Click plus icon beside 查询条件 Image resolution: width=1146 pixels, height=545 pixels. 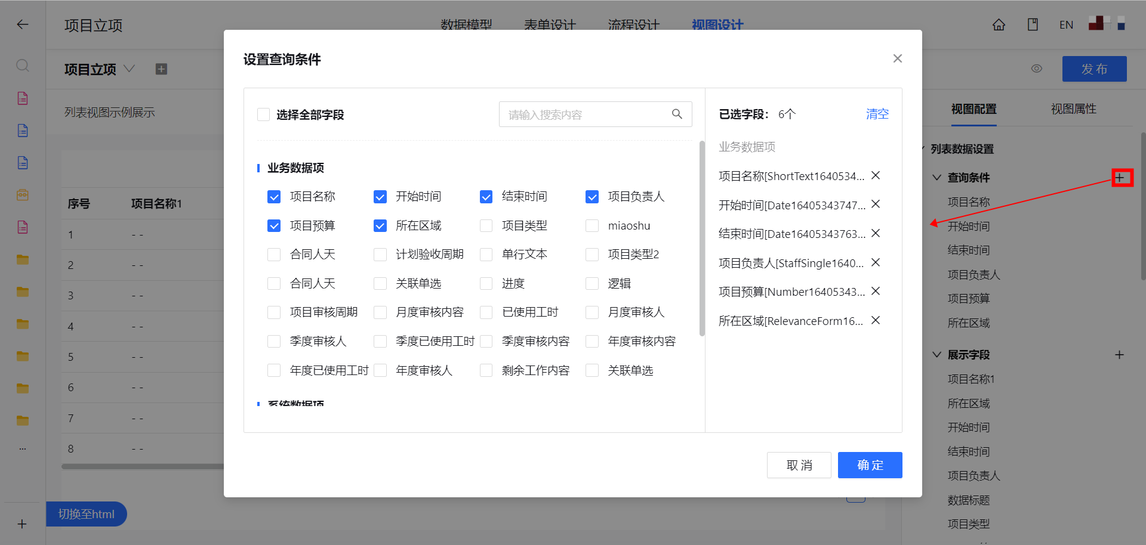click(1120, 178)
